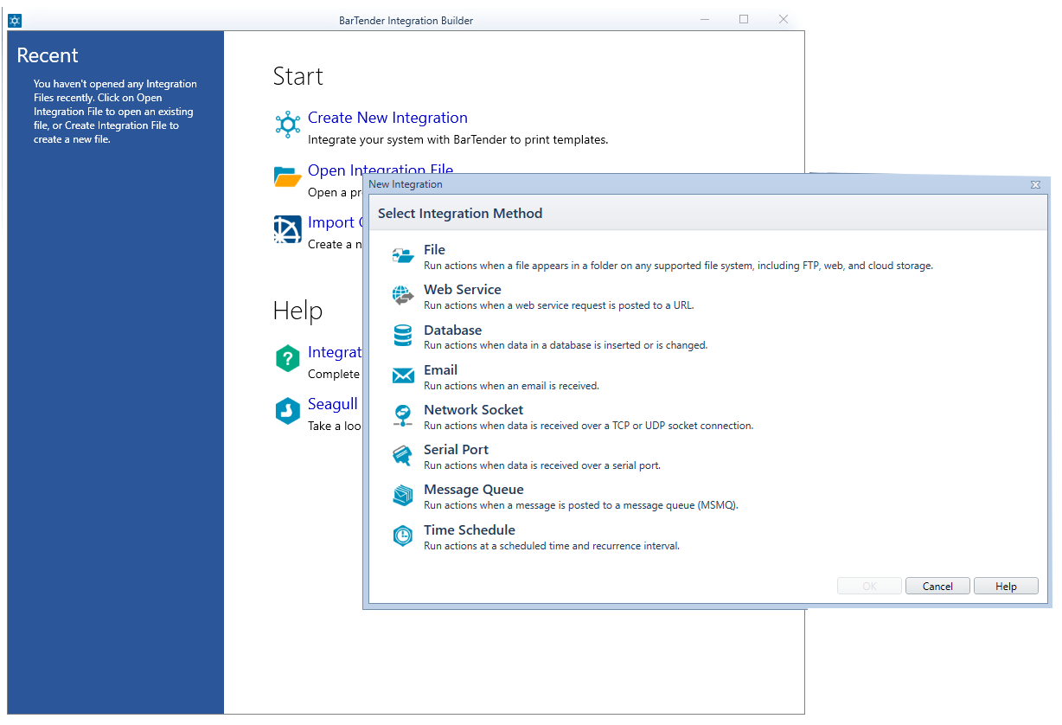The height and width of the screenshot is (725, 1062).
Task: Click the Import icon in Start section
Action: click(287, 230)
